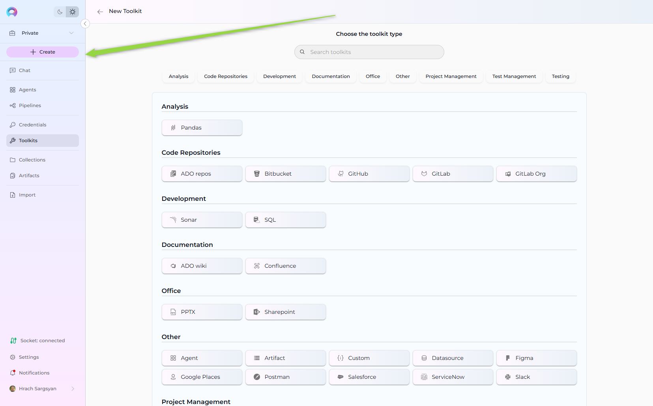The width and height of the screenshot is (653, 406).
Task: Choose the Custom toolkit
Action: click(369, 358)
